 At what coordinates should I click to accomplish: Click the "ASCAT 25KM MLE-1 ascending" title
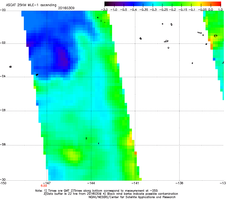(31, 5)
